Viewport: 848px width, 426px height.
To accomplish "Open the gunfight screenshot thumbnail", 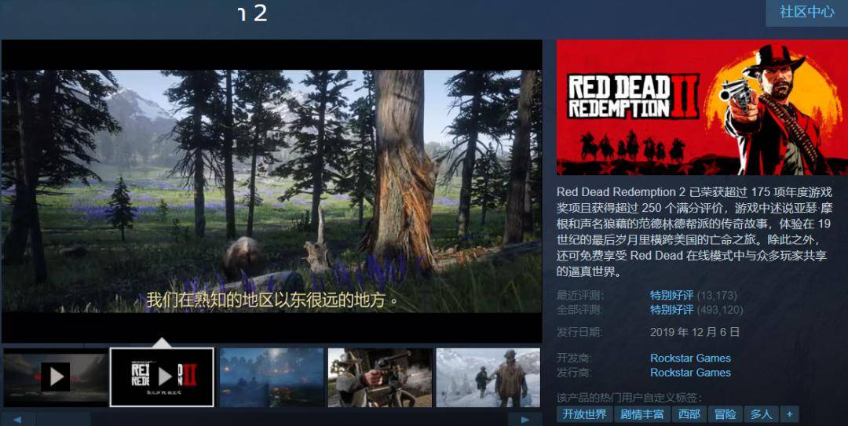I will tap(380, 377).
